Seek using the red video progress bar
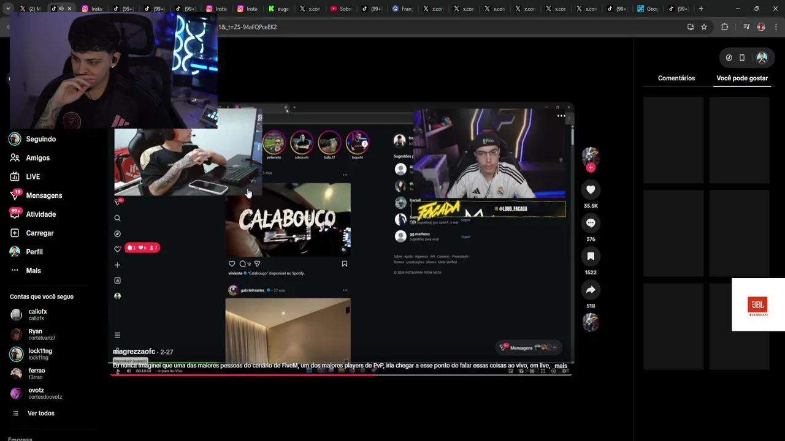Viewport: 785px width, 441px height. (x=341, y=374)
